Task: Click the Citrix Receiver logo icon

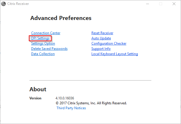Action: click(3, 4)
